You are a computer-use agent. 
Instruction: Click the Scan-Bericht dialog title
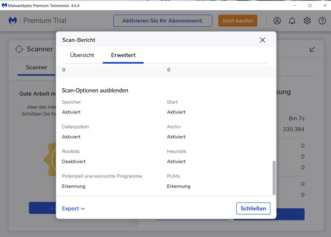click(x=79, y=40)
